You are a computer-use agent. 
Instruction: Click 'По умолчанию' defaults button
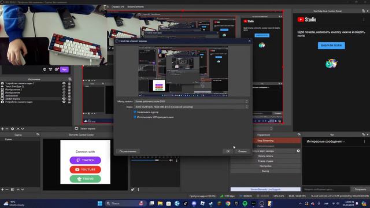coord(128,151)
